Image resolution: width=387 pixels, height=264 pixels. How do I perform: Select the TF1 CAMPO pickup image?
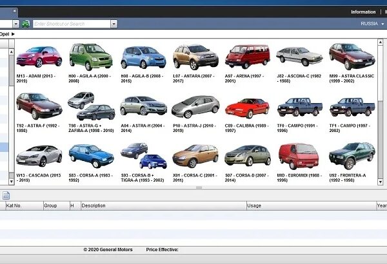point(352,107)
